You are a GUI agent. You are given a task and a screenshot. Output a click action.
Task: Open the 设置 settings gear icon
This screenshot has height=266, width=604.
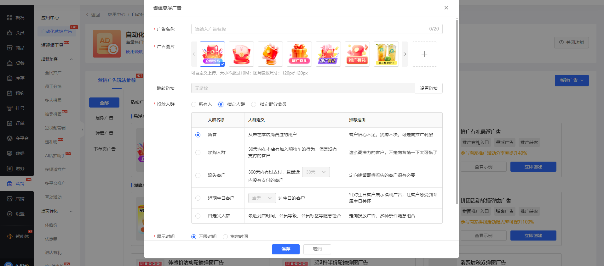[x=10, y=214]
